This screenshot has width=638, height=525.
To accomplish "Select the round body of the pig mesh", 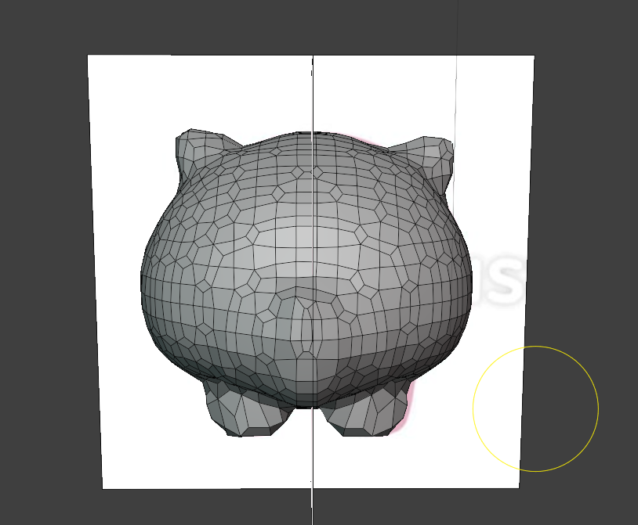I will [306, 270].
